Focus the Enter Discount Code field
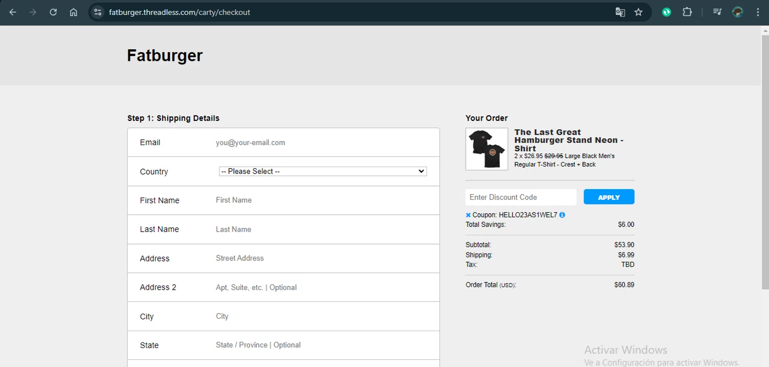 (521, 197)
